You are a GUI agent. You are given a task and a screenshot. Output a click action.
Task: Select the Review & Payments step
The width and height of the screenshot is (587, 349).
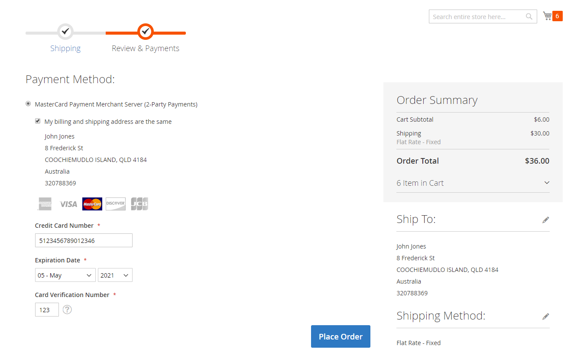tap(146, 48)
